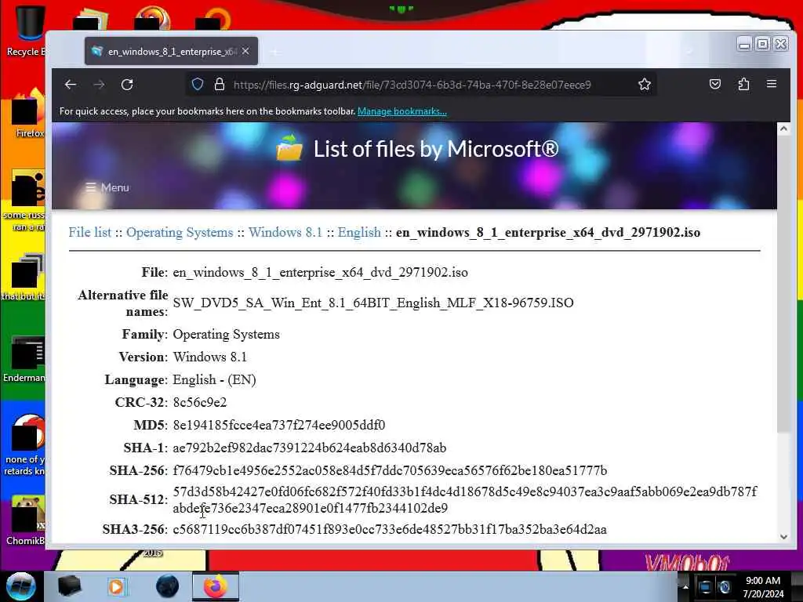Reload the current page
This screenshot has width=803, height=602.
click(127, 85)
